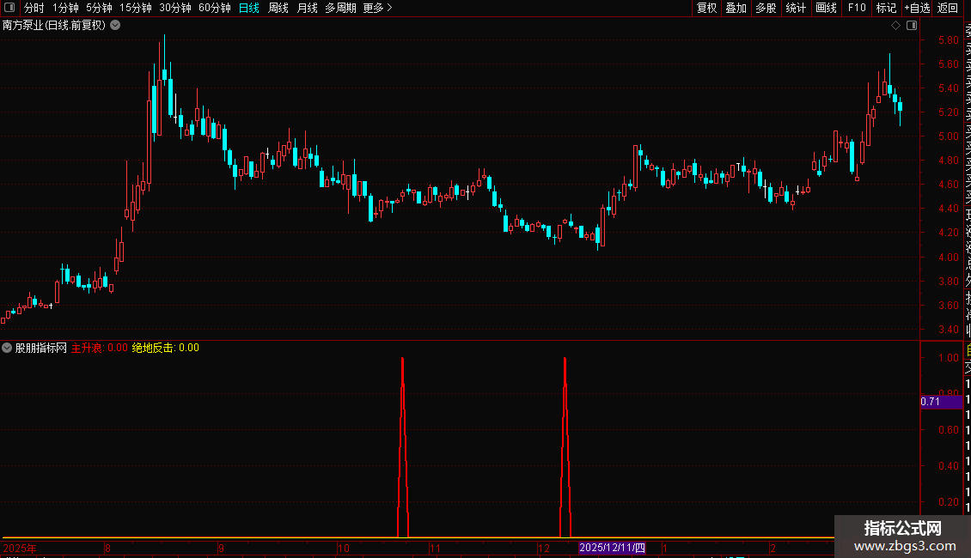Click the first red indicator spike
971x558 pixels.
tap(402, 446)
